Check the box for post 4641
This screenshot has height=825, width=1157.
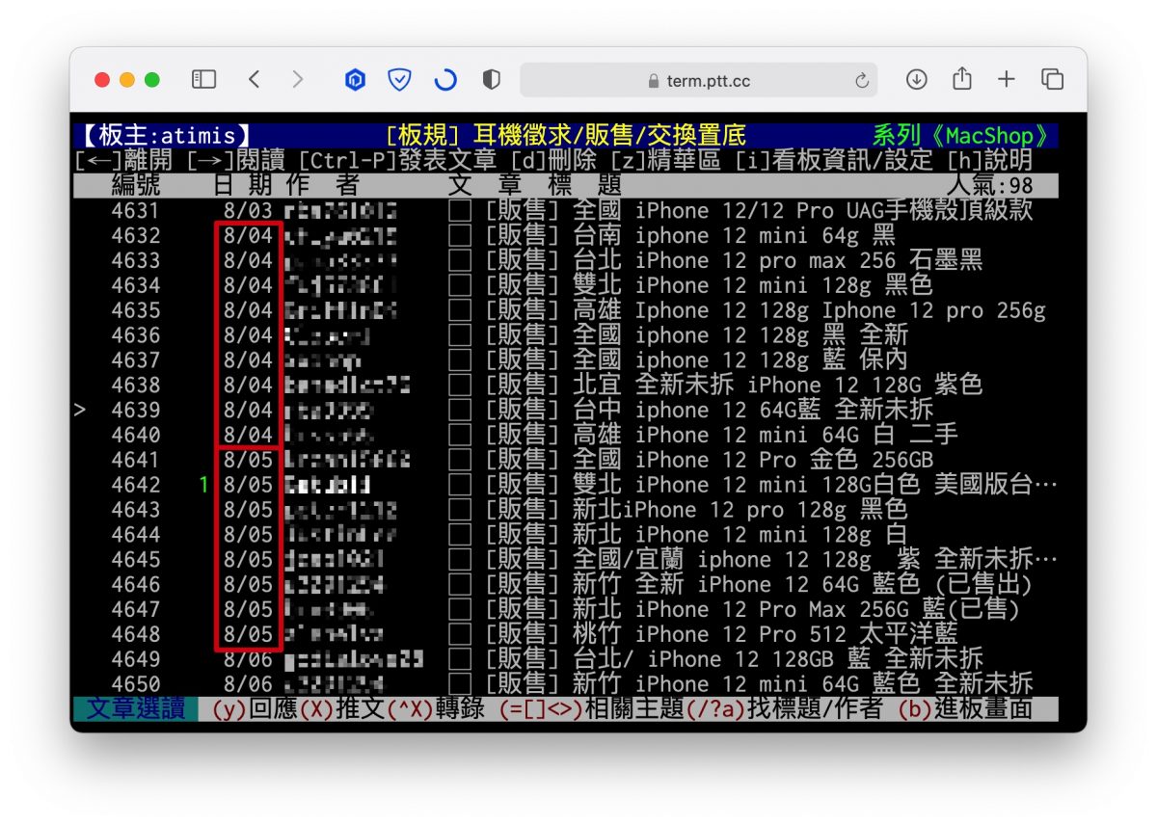[x=460, y=461]
